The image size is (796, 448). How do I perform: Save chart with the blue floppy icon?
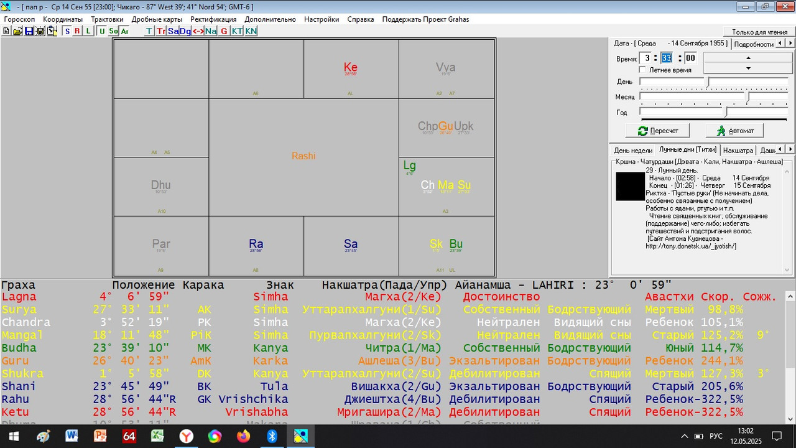(29, 31)
